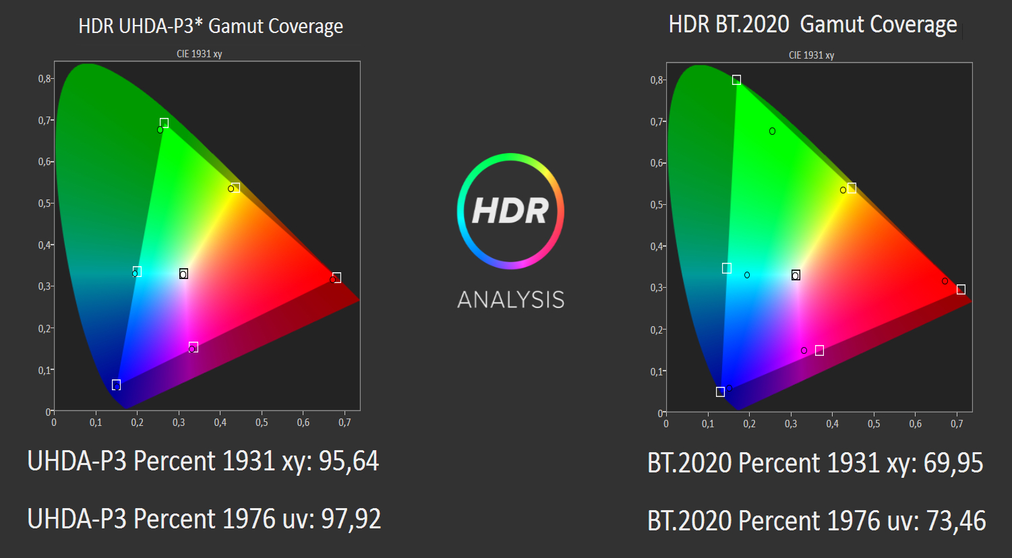Image resolution: width=1012 pixels, height=558 pixels.
Task: Click blue target square in UHDA-P3 chart
Action: 116,385
